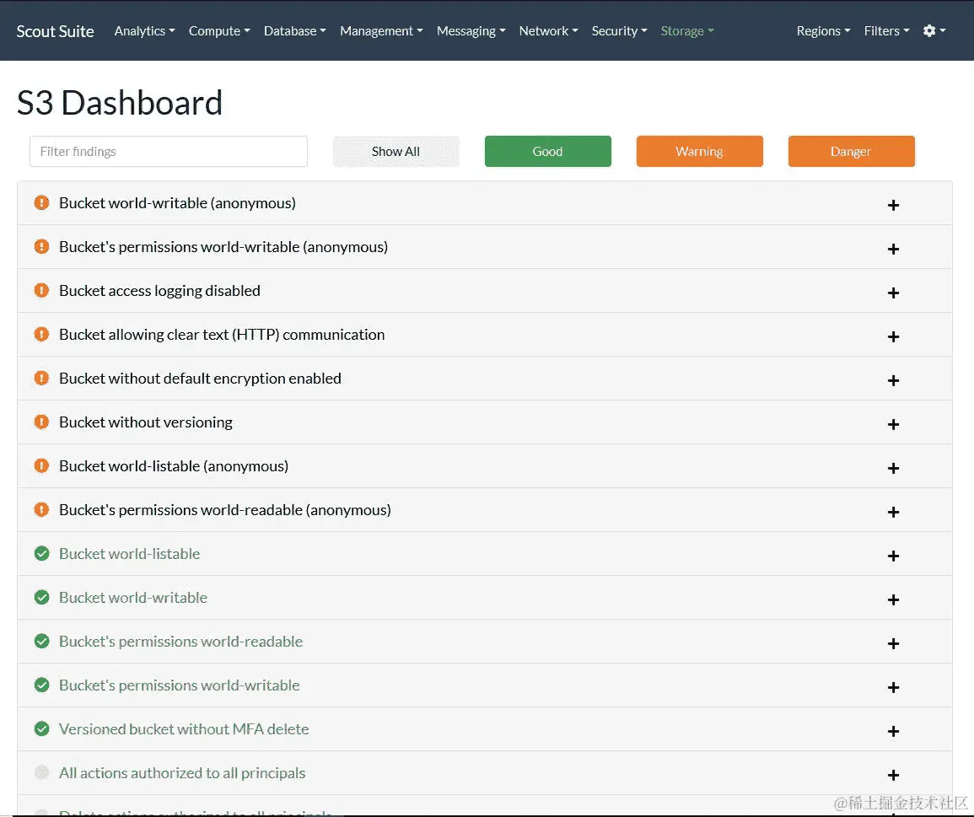The height and width of the screenshot is (817, 974).
Task: Click the S3 Dashboard heading
Action: coord(119,103)
